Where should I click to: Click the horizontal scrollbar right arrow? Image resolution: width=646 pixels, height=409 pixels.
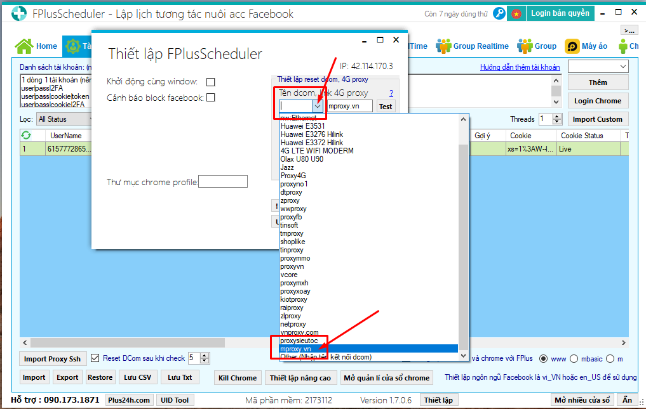(x=624, y=342)
